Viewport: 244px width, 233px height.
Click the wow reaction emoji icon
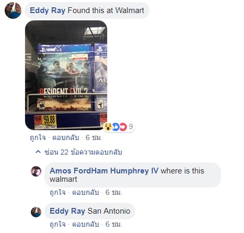pyautogui.click(x=108, y=126)
